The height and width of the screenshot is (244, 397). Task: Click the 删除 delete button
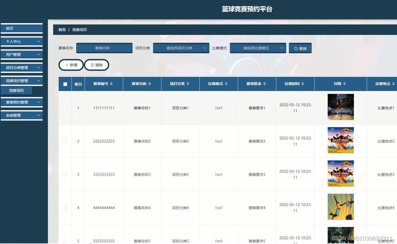[96, 65]
